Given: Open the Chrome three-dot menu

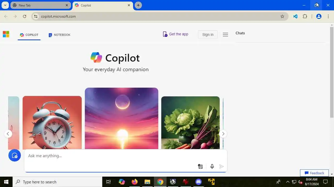Looking at the screenshot, I should point(328,16).
